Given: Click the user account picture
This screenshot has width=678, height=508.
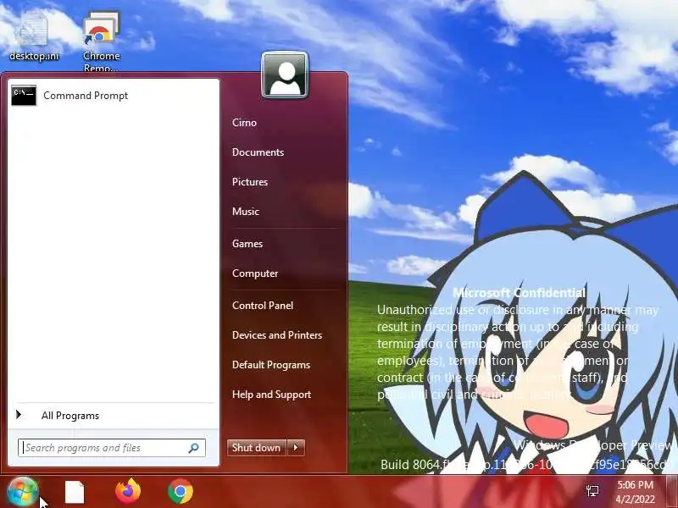Looking at the screenshot, I should click(285, 75).
